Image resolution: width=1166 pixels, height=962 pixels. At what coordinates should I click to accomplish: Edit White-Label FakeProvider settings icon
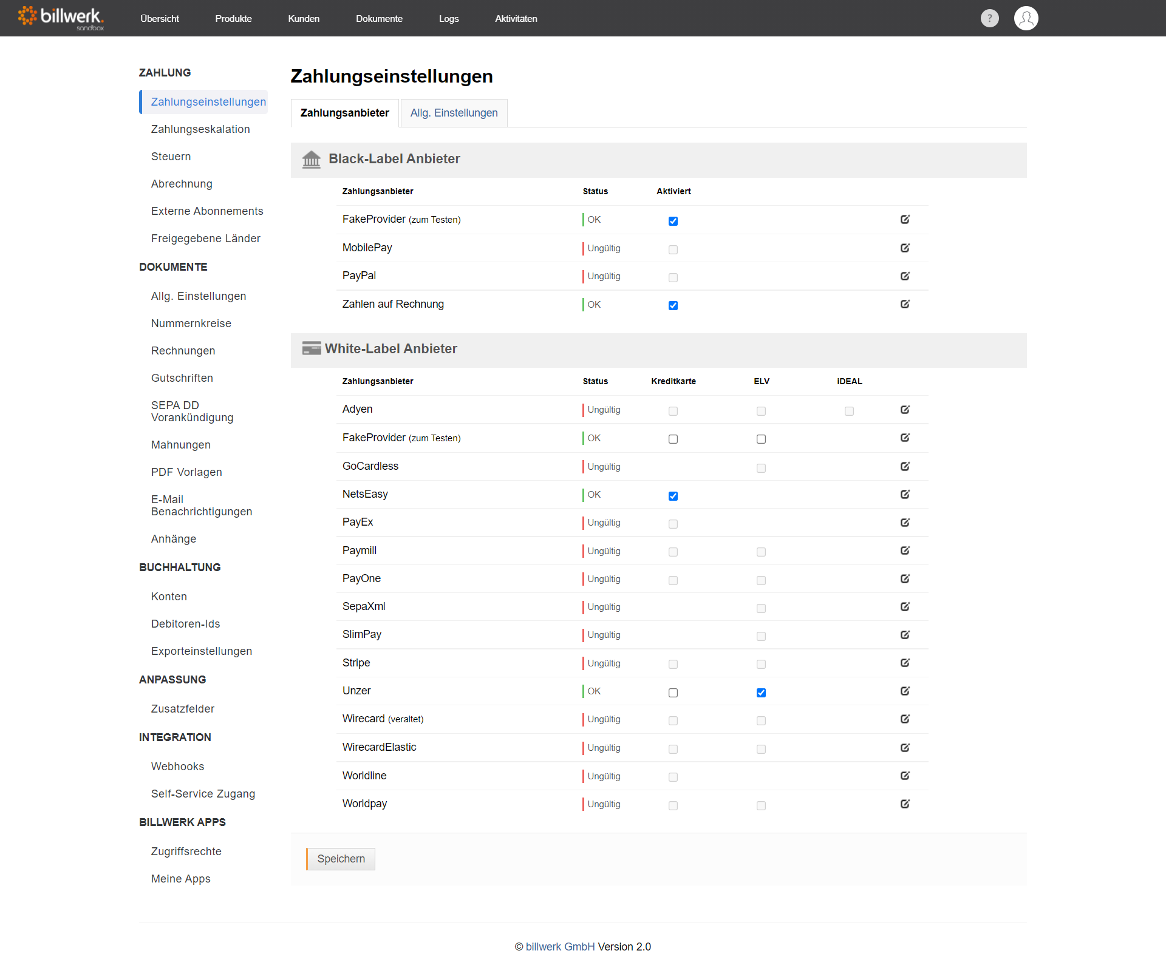905,437
